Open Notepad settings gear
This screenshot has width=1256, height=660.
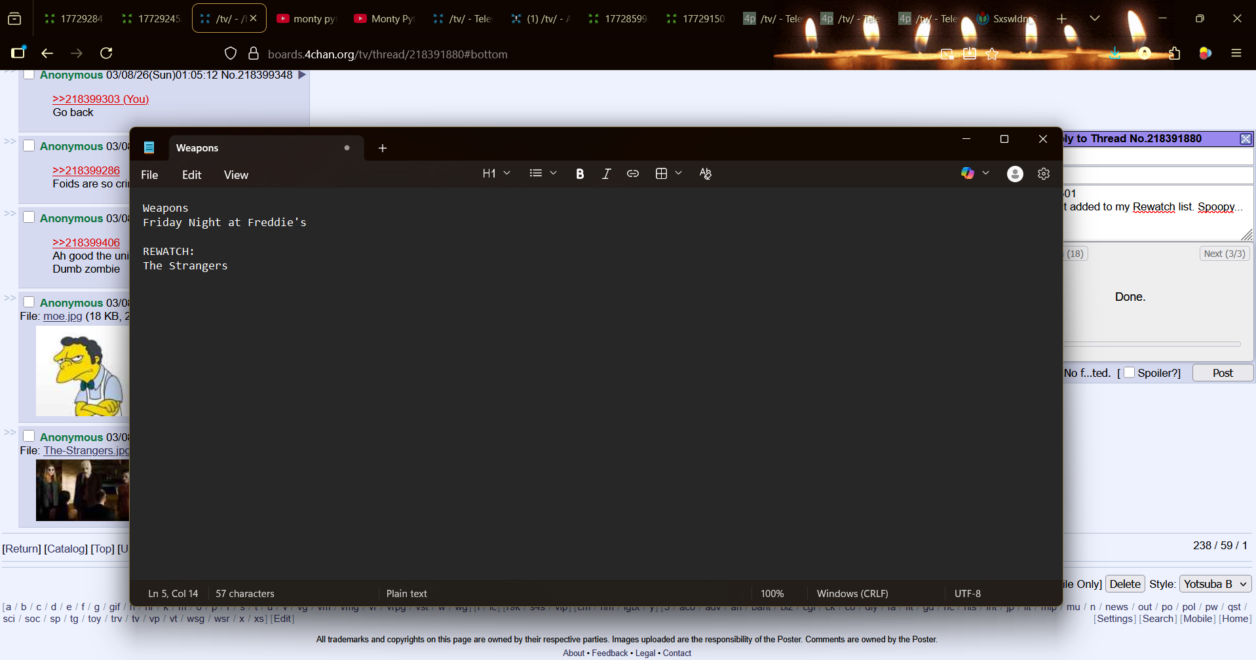click(1044, 174)
